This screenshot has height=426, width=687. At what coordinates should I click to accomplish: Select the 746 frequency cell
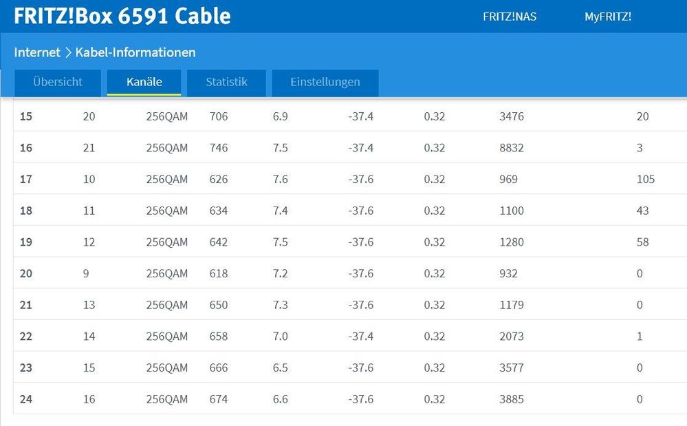tap(219, 148)
